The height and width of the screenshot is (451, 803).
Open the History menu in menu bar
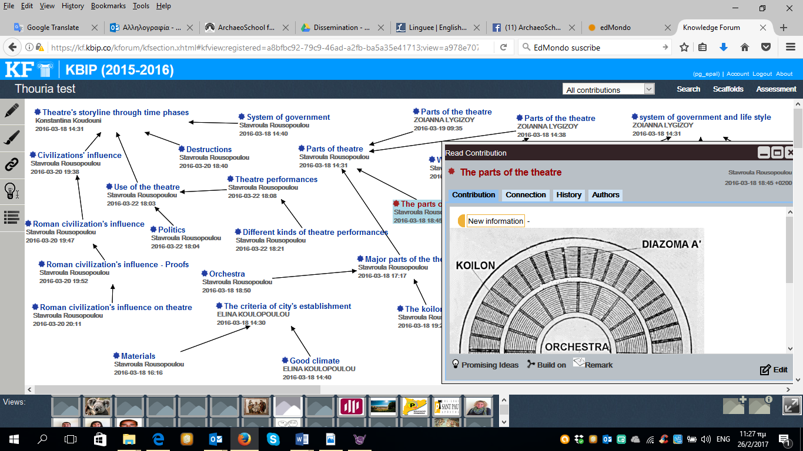click(x=73, y=6)
